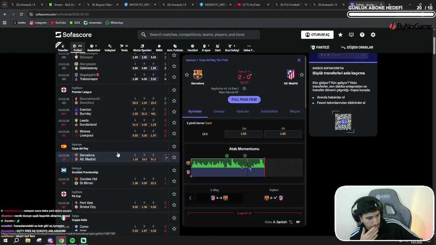The height and width of the screenshot is (245, 436).
Task: Open Atl. Madrid team logo in match panel
Action: pyautogui.click(x=291, y=75)
